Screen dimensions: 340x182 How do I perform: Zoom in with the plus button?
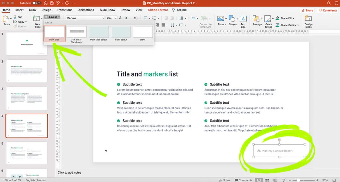317,180
